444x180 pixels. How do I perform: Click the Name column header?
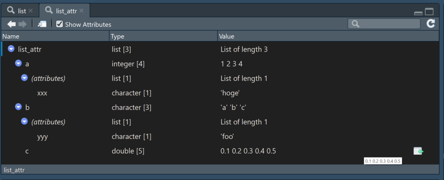[x=55, y=36]
